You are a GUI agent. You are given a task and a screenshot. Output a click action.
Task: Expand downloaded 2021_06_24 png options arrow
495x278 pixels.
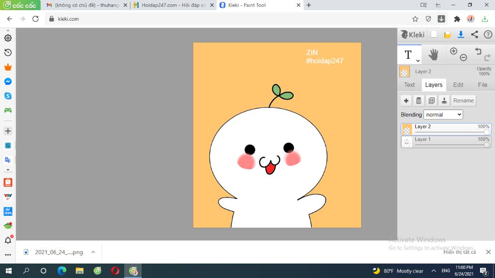93,252
